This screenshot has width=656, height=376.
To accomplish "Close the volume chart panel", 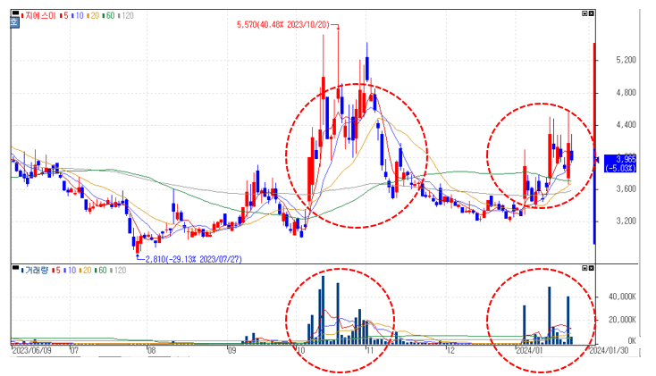I will pos(591,268).
